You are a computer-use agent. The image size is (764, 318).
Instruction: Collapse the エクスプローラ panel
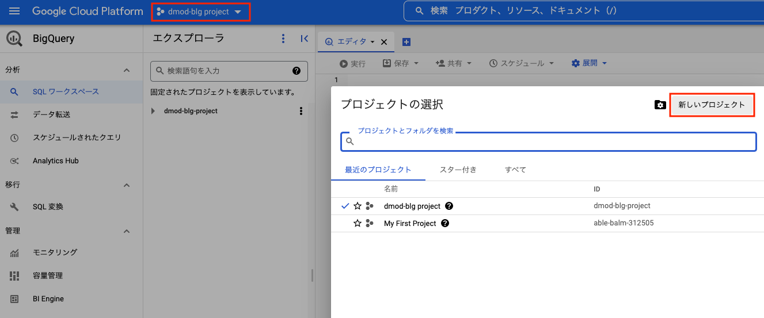[305, 39]
